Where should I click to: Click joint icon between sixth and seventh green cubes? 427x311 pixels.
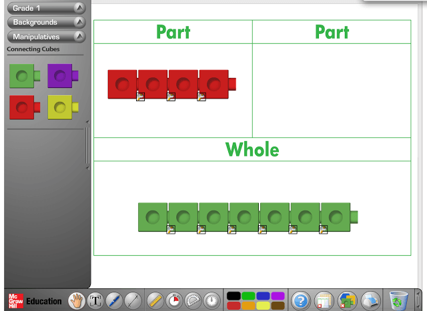tap(323, 230)
